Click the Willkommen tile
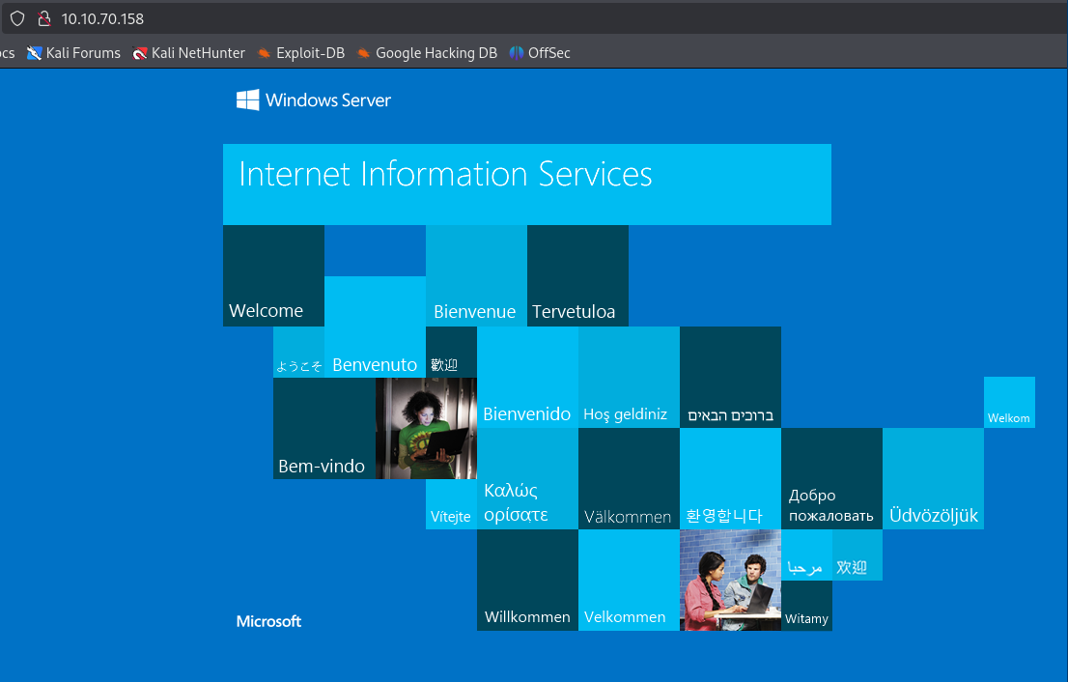 [527, 580]
